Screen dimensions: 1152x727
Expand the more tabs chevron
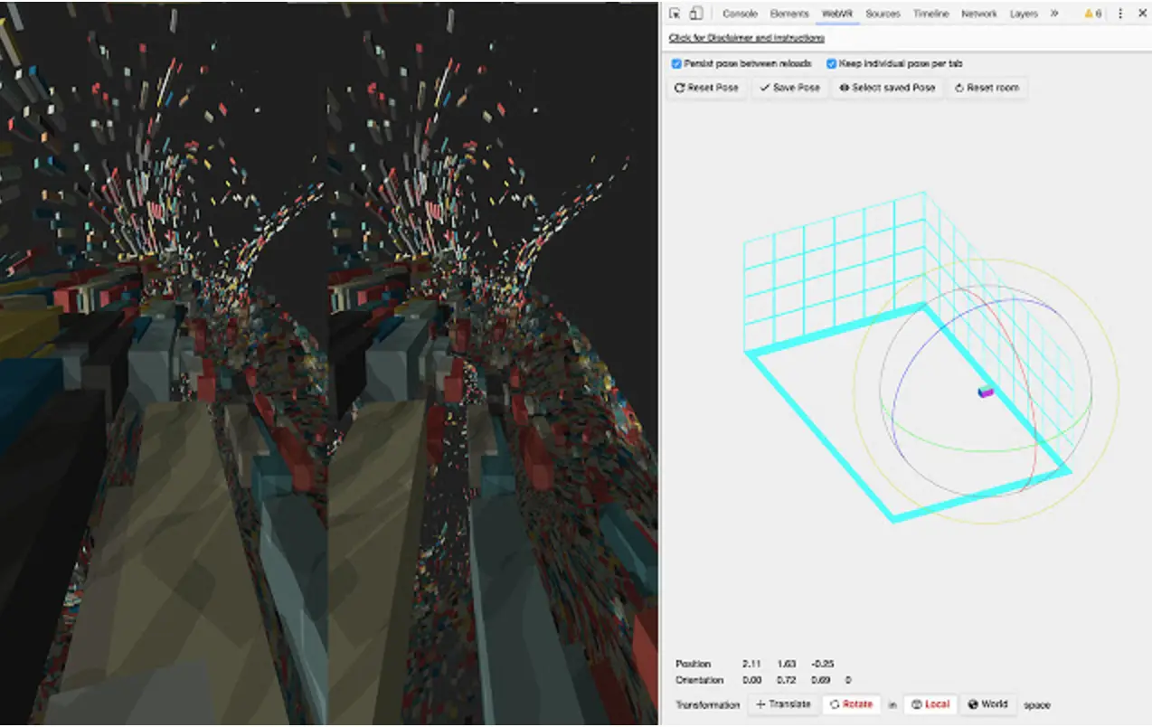tap(1054, 14)
